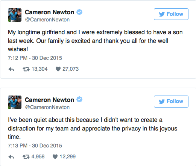Click the 12,299 likes count
This screenshot has height=167, width=196.
[68, 156]
